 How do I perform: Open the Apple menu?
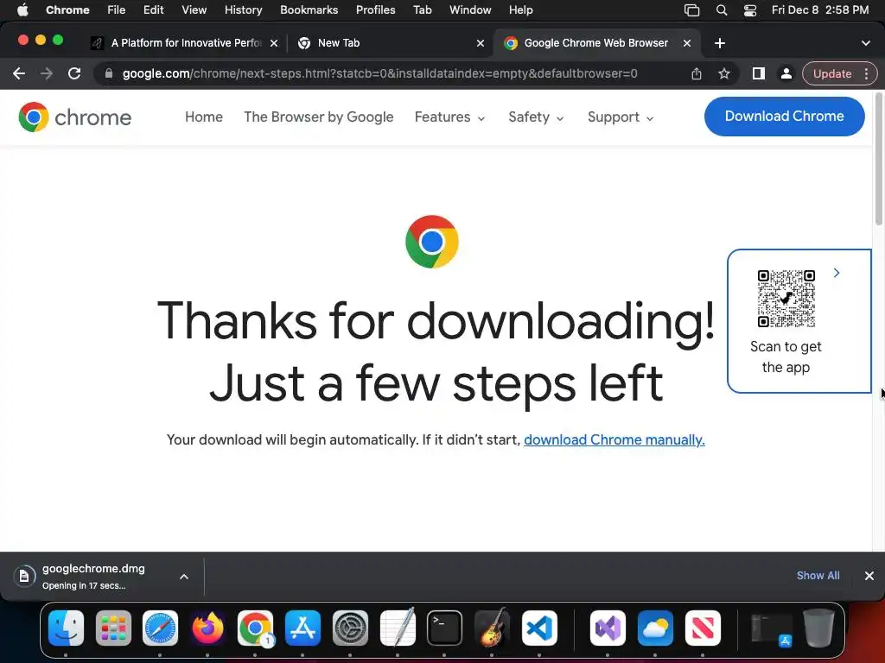[22, 10]
